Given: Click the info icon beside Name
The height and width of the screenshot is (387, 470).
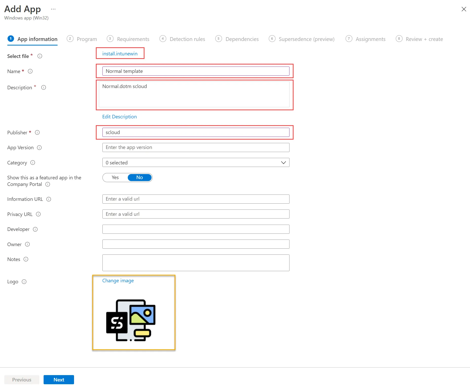Looking at the screenshot, I should (x=30, y=71).
